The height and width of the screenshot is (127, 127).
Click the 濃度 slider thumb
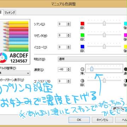click(92, 69)
